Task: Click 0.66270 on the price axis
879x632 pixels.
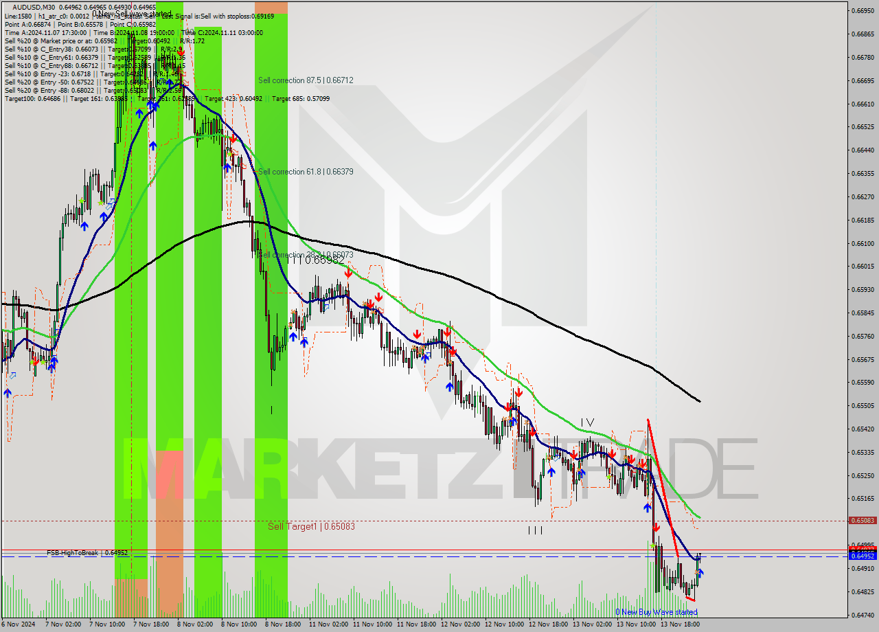Action: coord(863,196)
